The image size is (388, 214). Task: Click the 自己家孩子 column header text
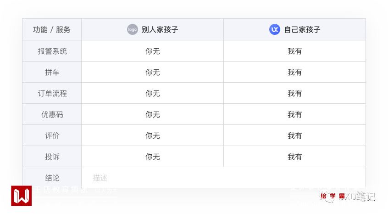coord(302,30)
